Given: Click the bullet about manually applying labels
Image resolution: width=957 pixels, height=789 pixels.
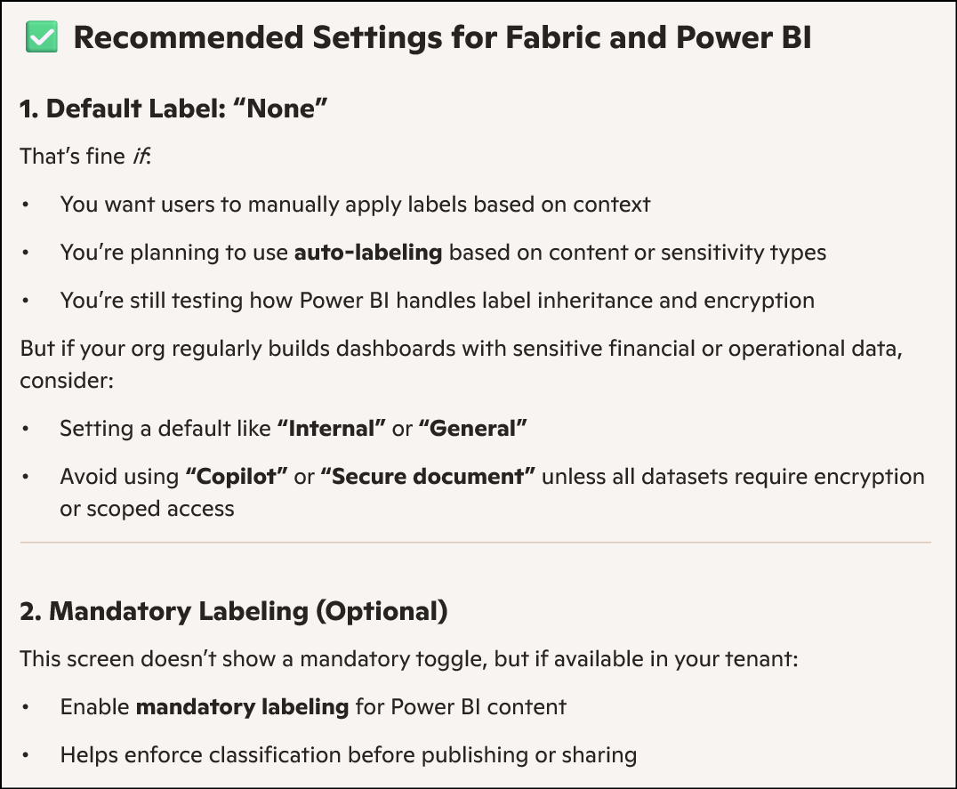Looking at the screenshot, I should (x=355, y=205).
